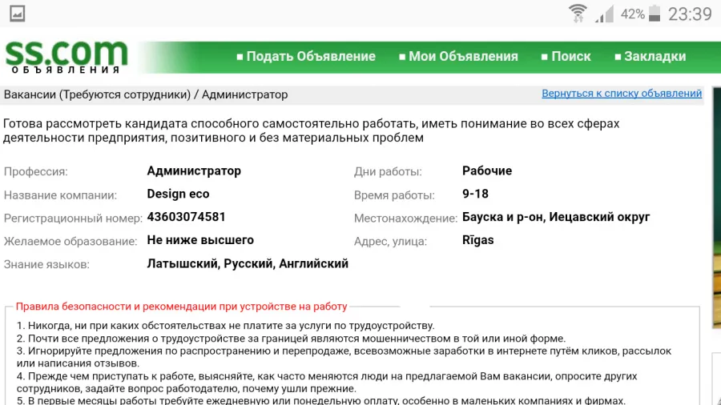Image resolution: width=721 pixels, height=405 pixels.
Task: Click the Вакансии (Требуются сотрудники) breadcrumb
Action: (x=97, y=94)
